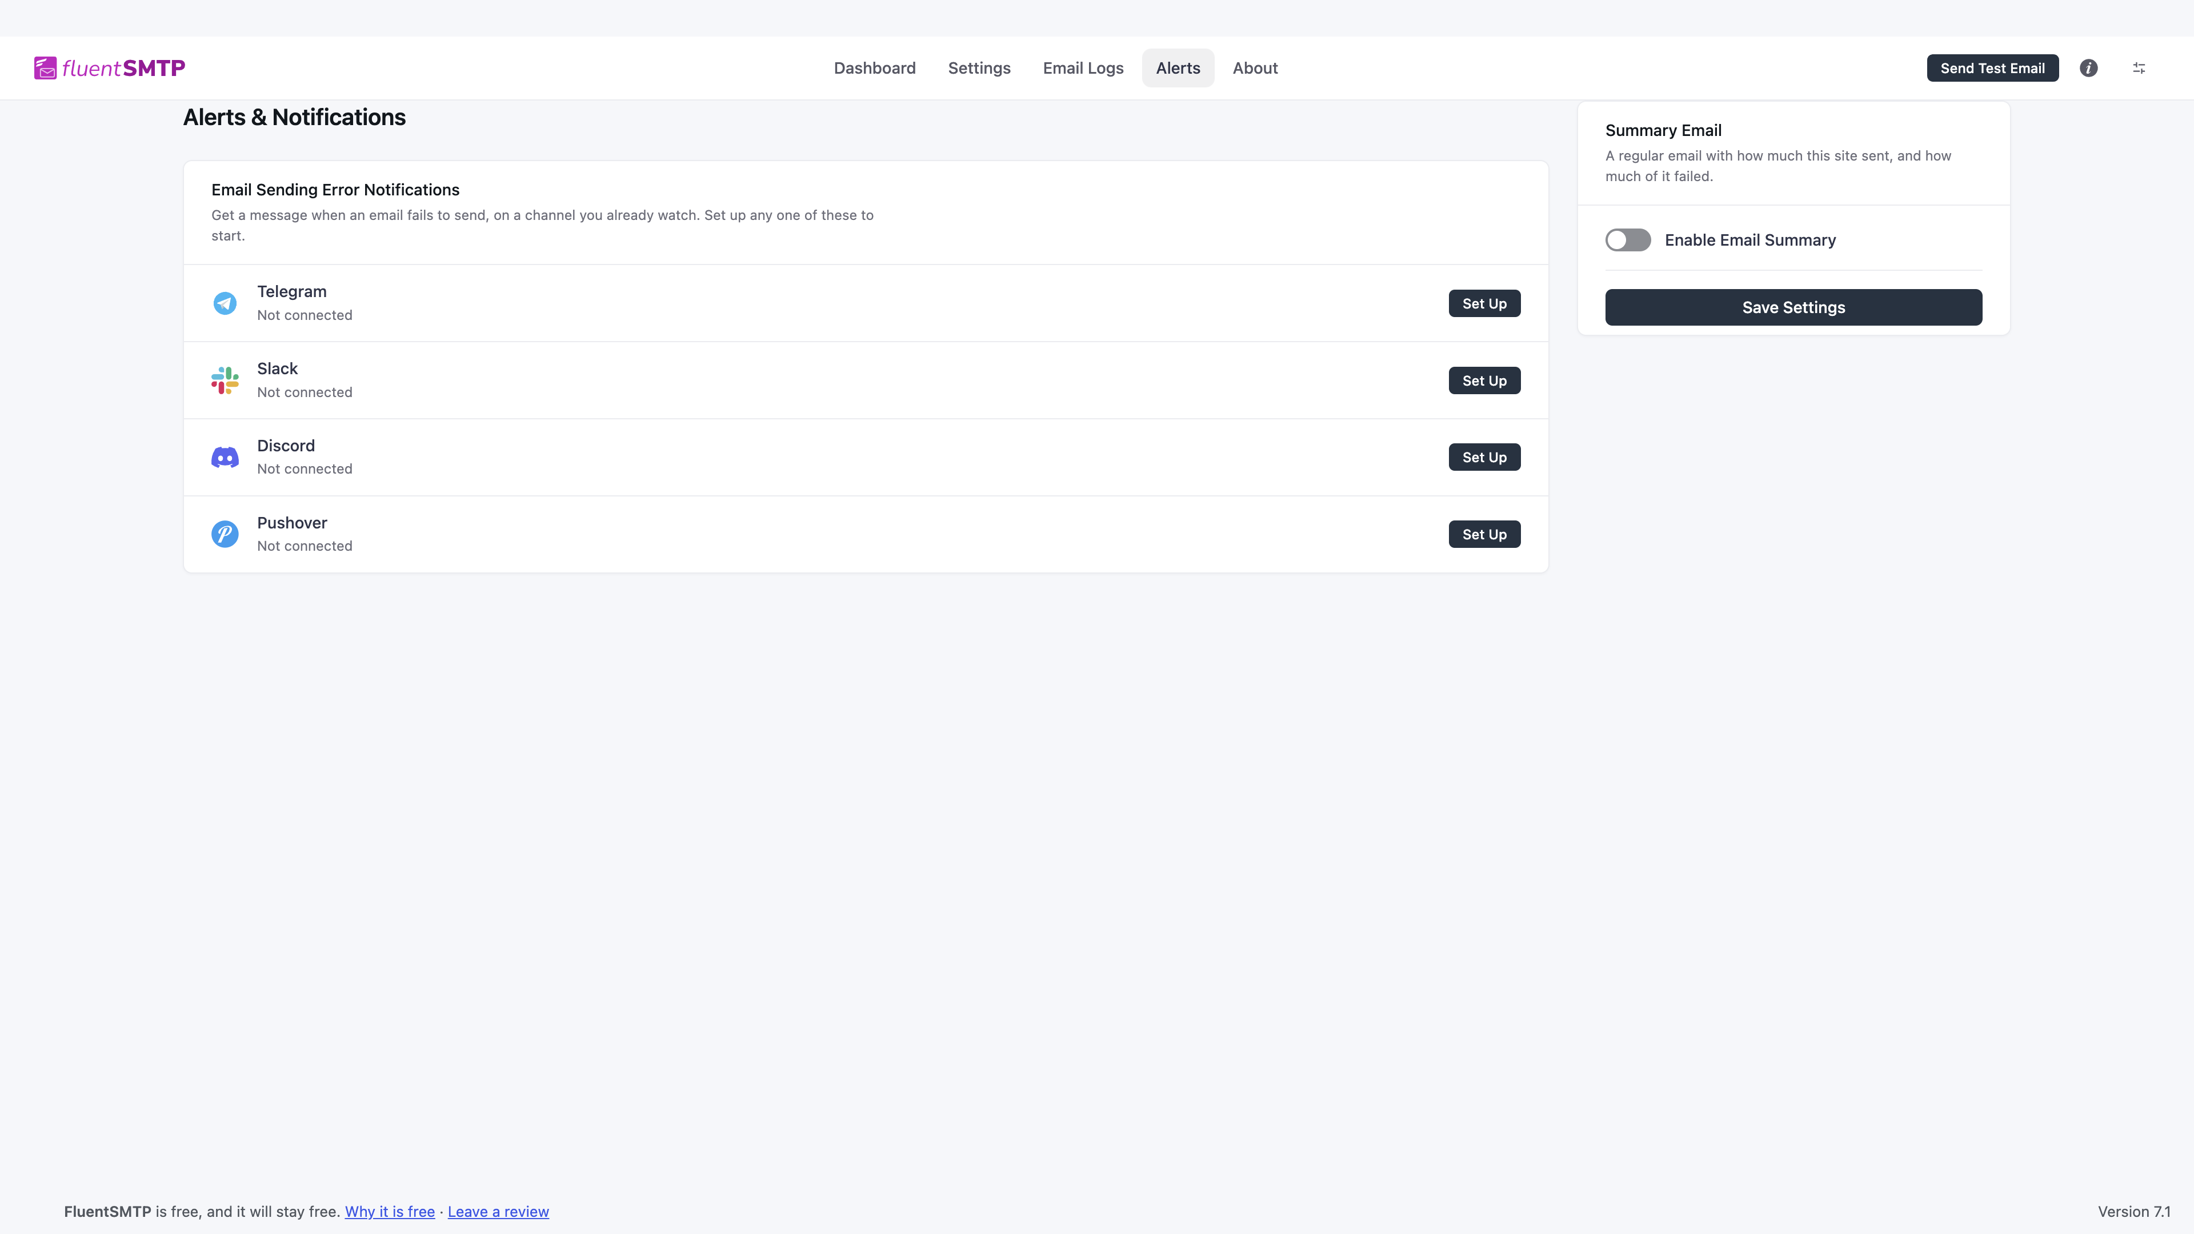Click the 'Enable Email Summary' label
This screenshot has width=2194, height=1234.
[x=1750, y=240]
